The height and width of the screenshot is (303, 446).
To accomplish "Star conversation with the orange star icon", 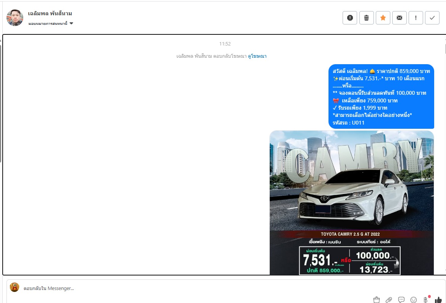I will pos(383,18).
